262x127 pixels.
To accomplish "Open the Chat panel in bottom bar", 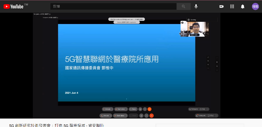I will tap(211, 116).
